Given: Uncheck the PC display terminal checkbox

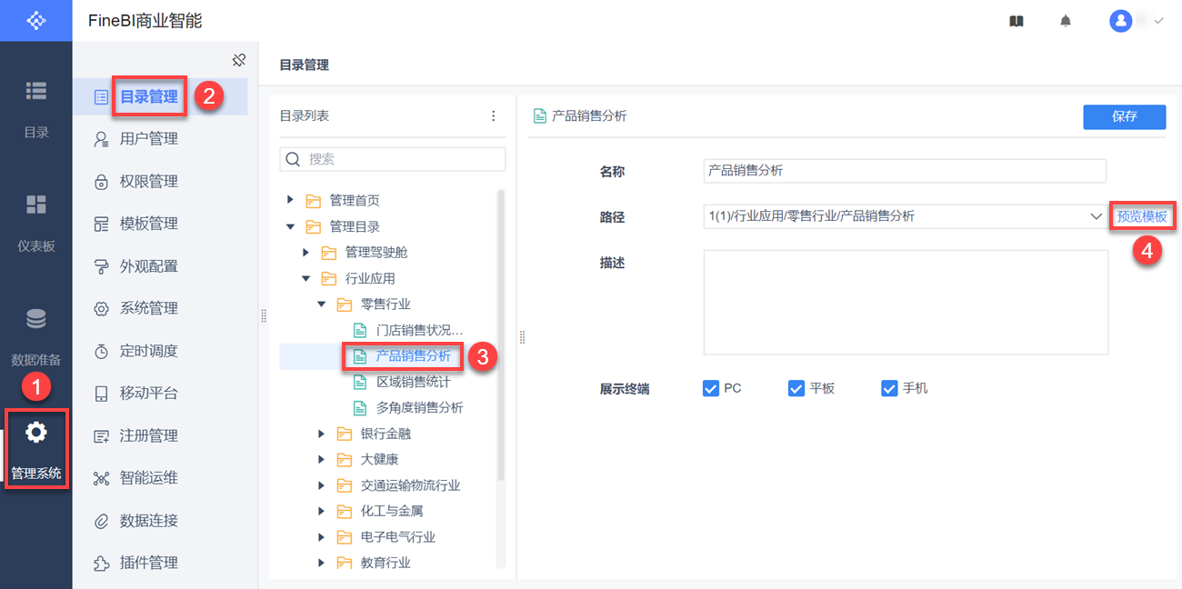Looking at the screenshot, I should (711, 388).
